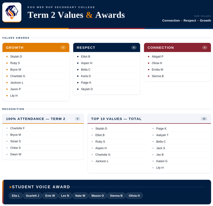The height and width of the screenshot is (206, 213).
Task: Open the RESPECT card header
Action: 106,48
